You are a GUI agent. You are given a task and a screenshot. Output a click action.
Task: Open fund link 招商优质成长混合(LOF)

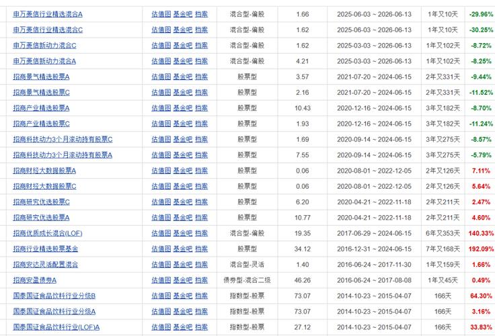pos(48,233)
